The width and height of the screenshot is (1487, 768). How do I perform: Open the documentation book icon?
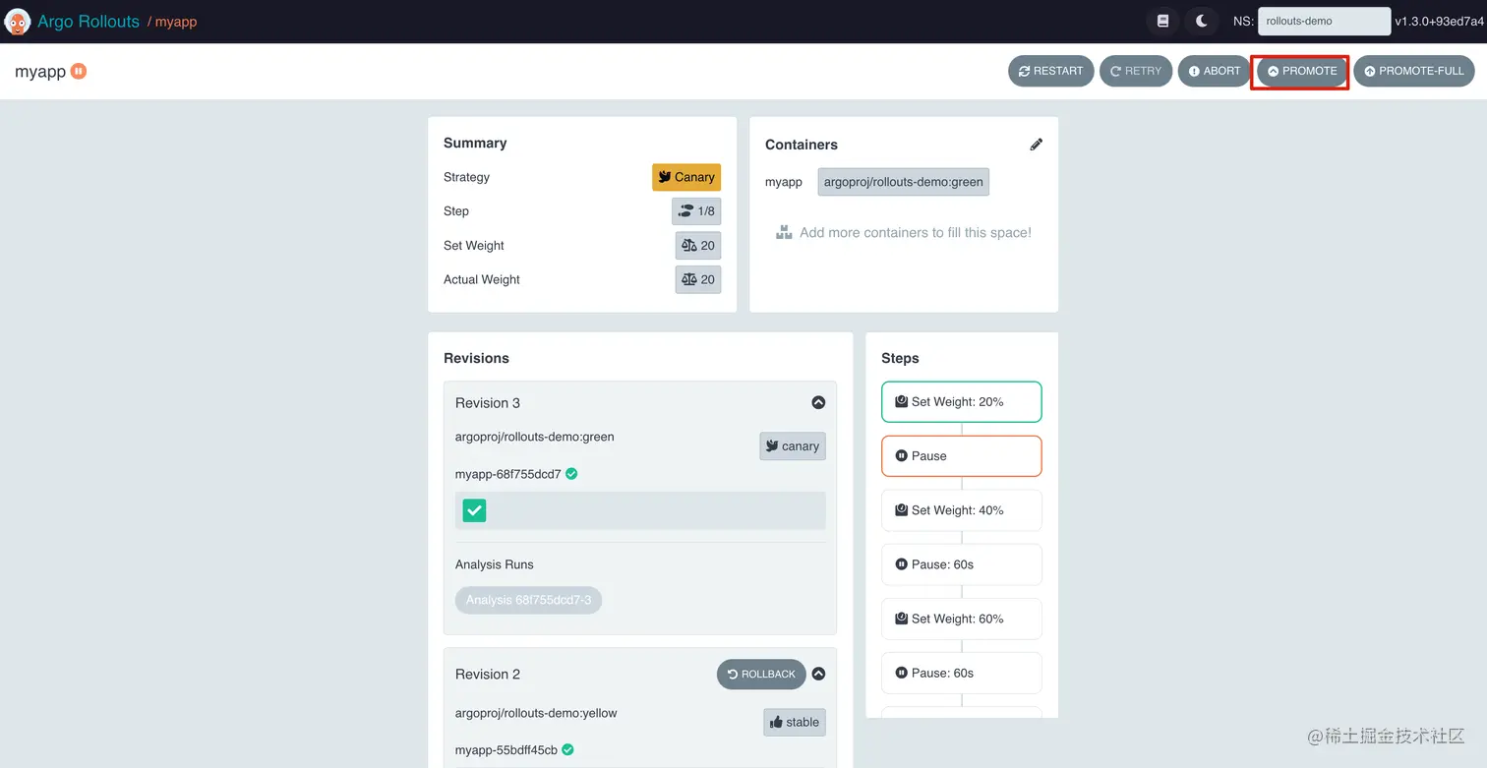(x=1163, y=21)
